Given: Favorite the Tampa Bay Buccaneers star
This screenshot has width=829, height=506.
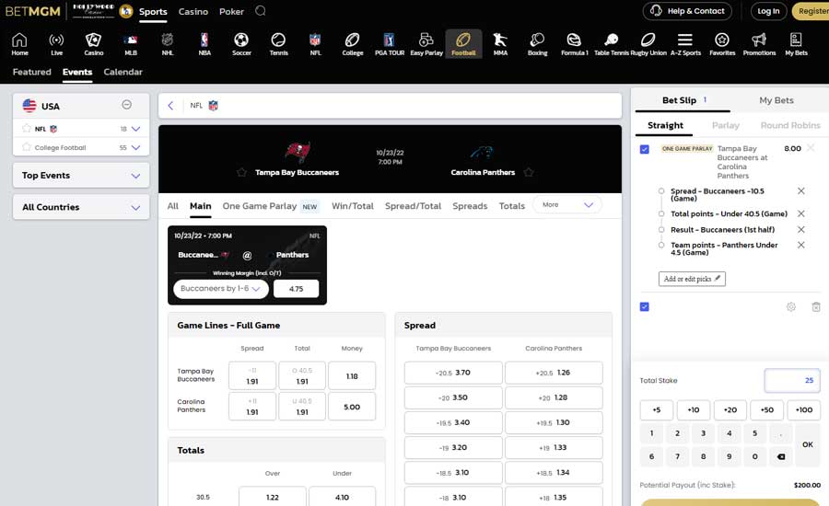Looking at the screenshot, I should point(241,172).
